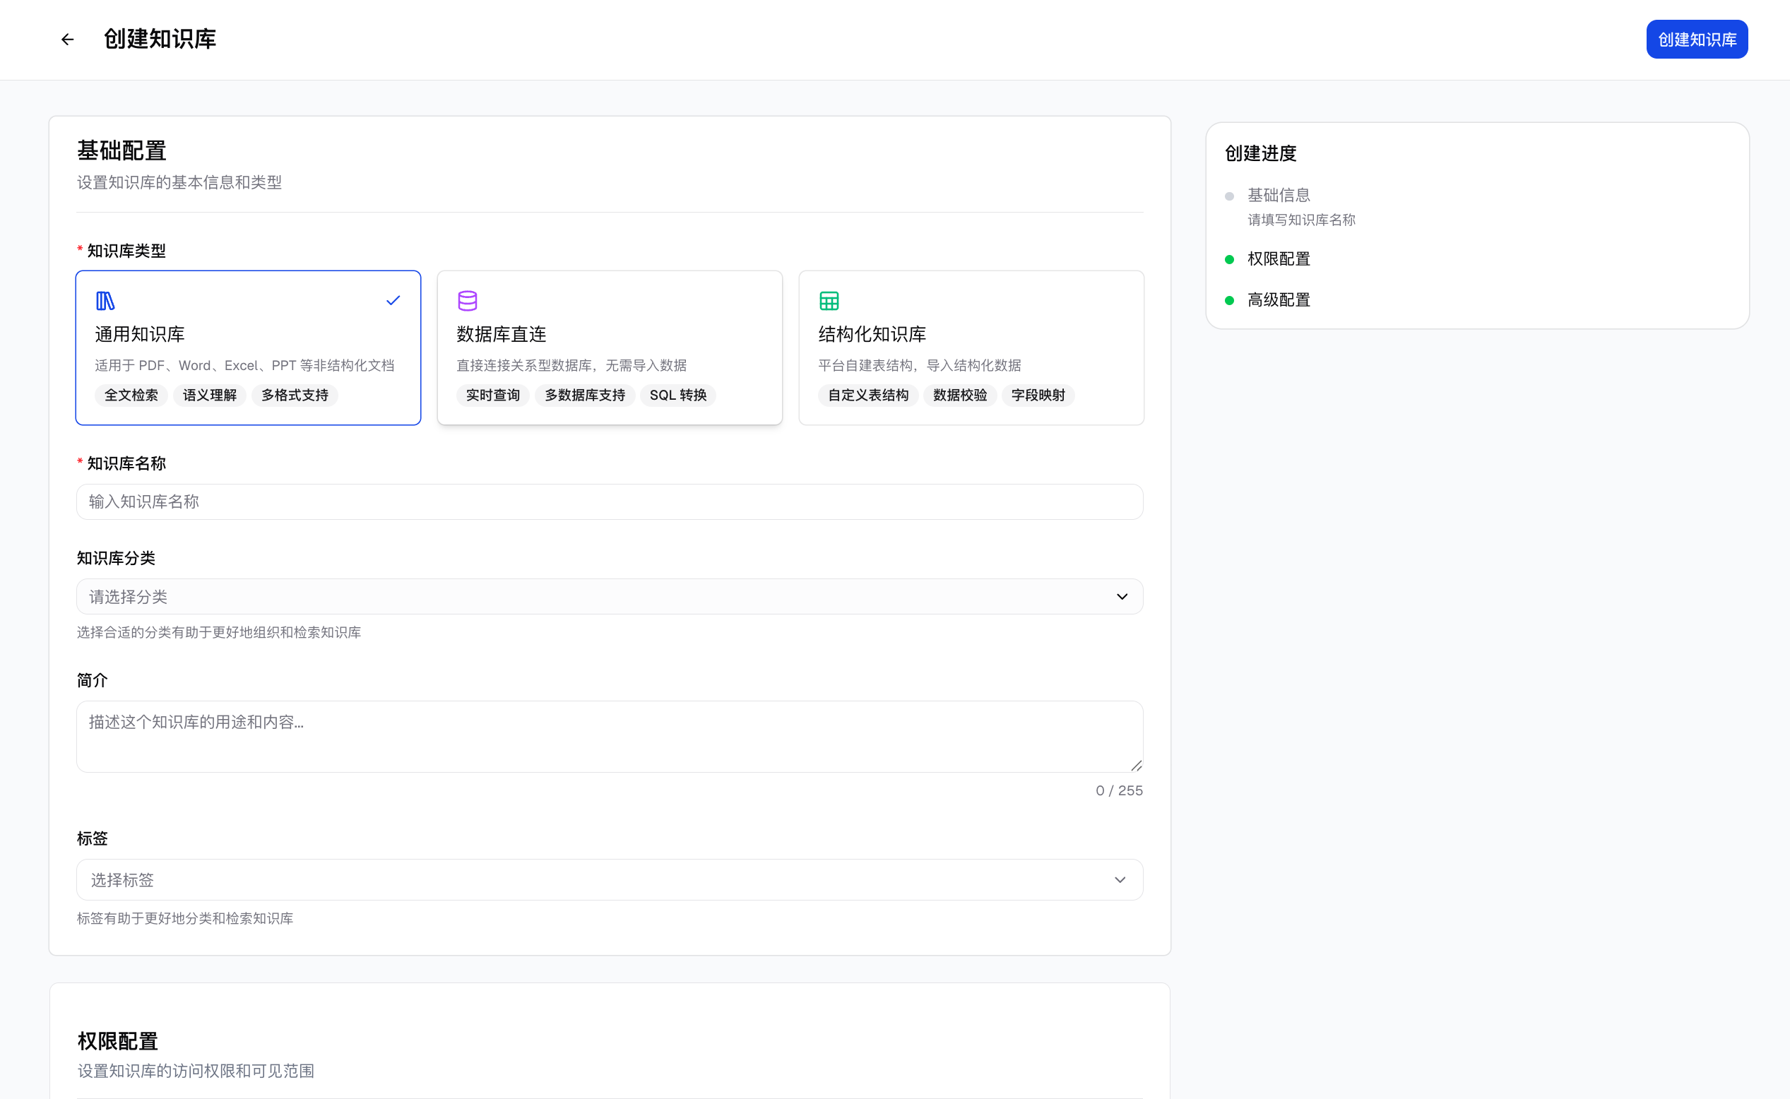This screenshot has height=1099, width=1790.
Task: Click the 数据库直连 database icon
Action: (468, 300)
